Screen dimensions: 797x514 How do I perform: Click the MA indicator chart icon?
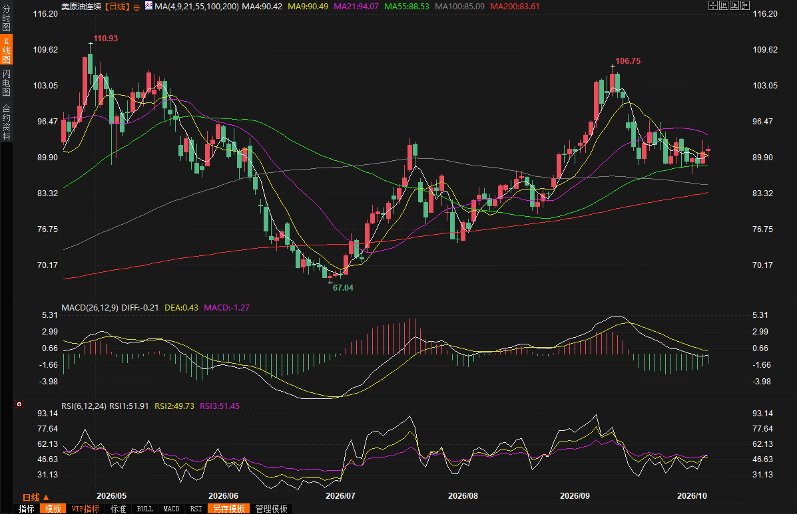(148, 5)
